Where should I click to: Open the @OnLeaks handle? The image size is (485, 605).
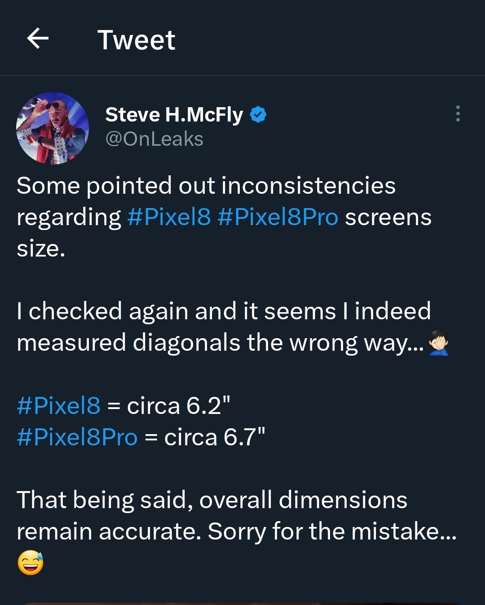[x=154, y=139]
